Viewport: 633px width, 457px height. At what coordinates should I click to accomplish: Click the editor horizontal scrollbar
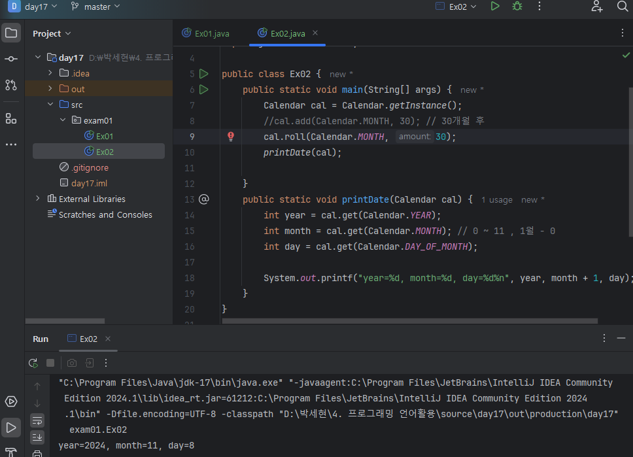coord(409,321)
